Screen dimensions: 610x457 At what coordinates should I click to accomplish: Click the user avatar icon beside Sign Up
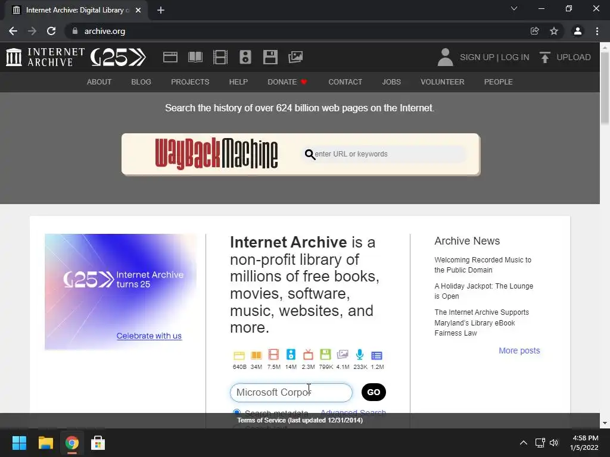[x=445, y=57]
